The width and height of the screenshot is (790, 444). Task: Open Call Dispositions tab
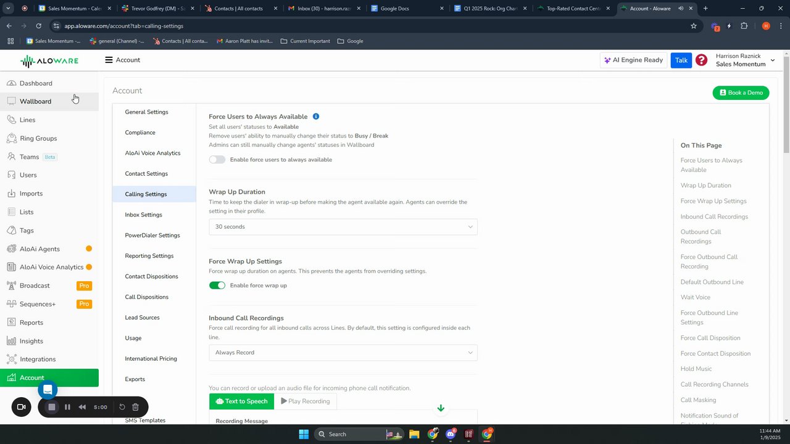point(146,297)
